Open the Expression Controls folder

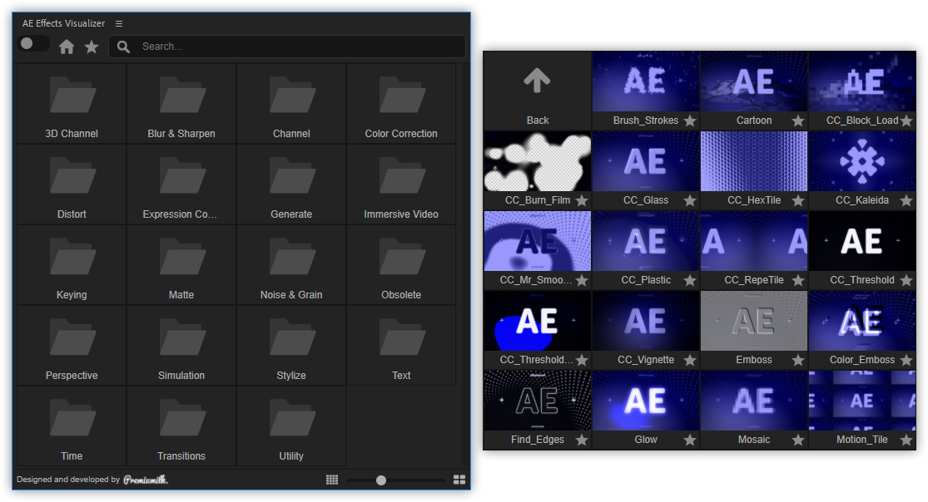(181, 184)
